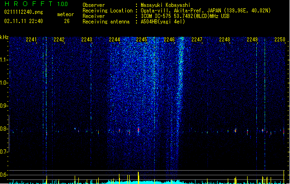Click the 2244 time marker

(x=114, y=40)
